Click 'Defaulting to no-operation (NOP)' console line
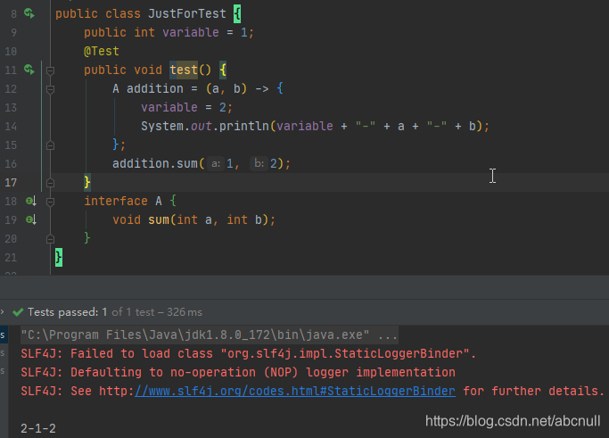This screenshot has height=438, width=609. click(x=238, y=372)
